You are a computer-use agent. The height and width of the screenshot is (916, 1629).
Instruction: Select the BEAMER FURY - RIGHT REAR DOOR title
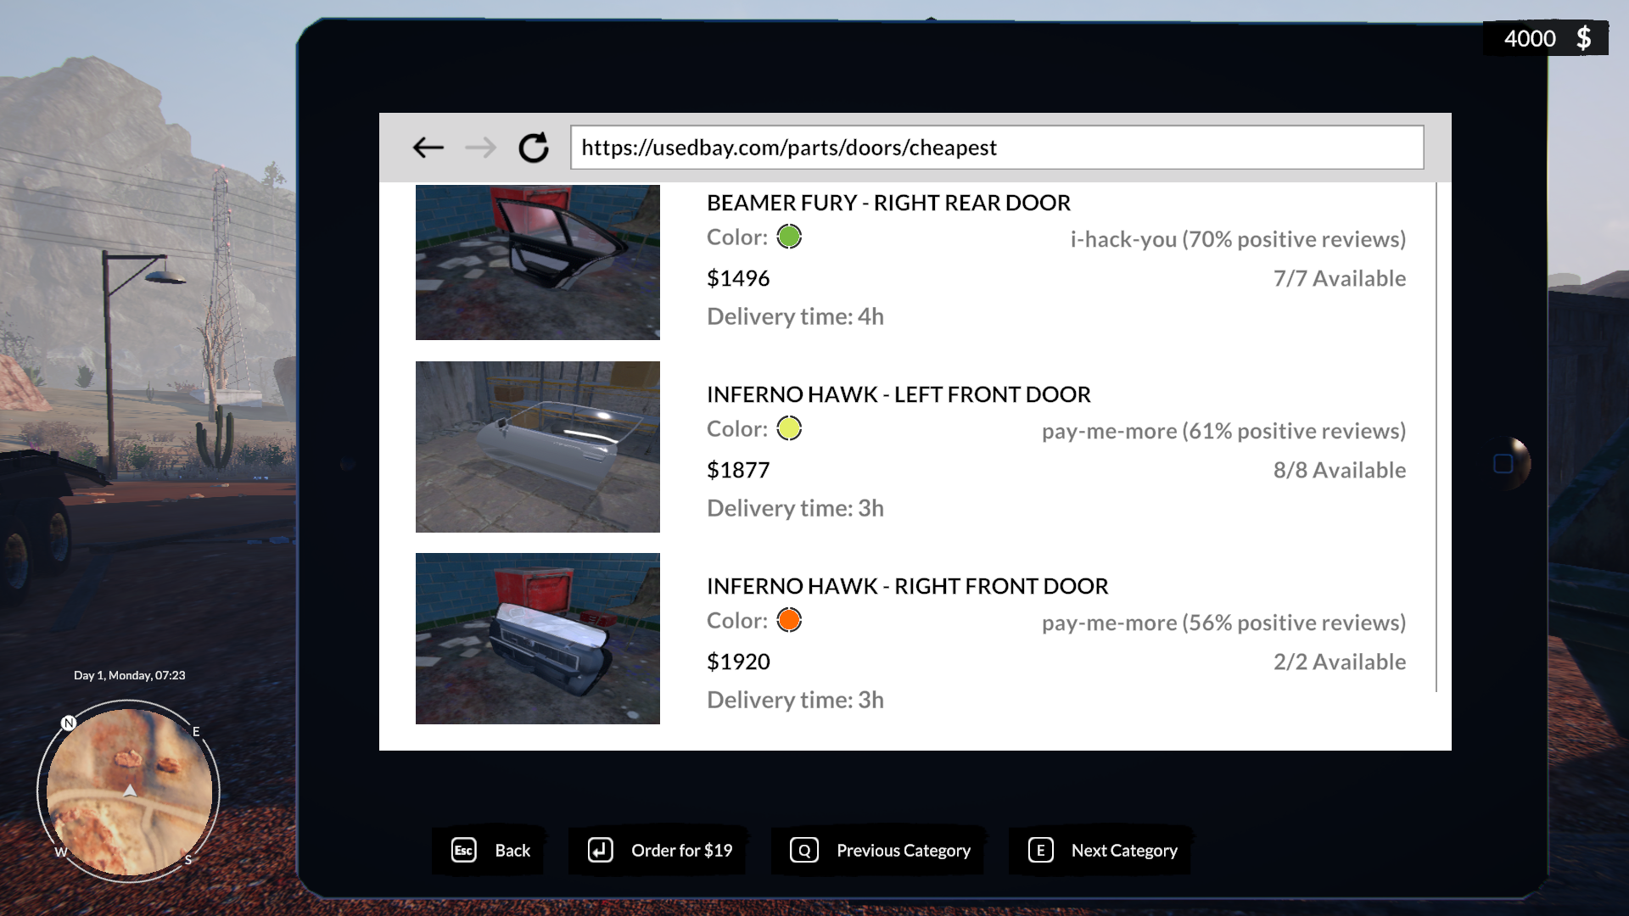[x=888, y=203]
